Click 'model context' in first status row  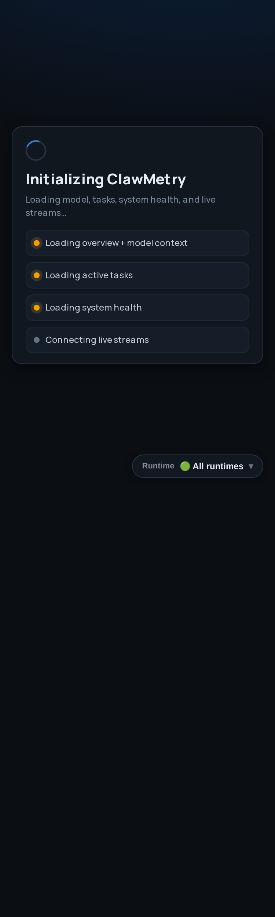tap(157, 243)
